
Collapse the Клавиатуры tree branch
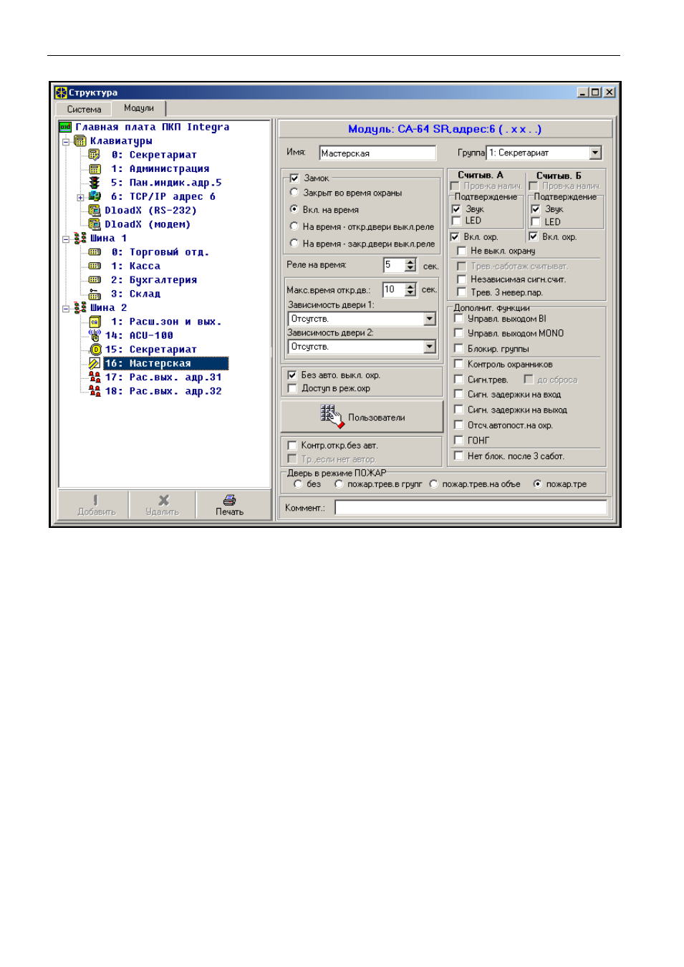[66, 141]
